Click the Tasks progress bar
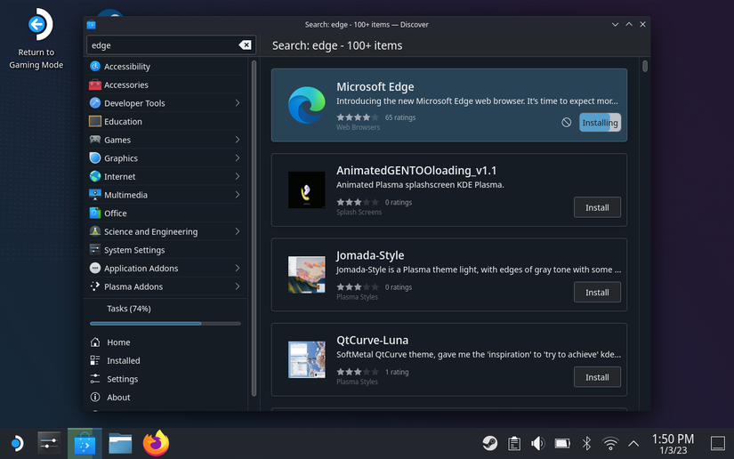Viewport: 734px width, 459px height. [x=165, y=323]
